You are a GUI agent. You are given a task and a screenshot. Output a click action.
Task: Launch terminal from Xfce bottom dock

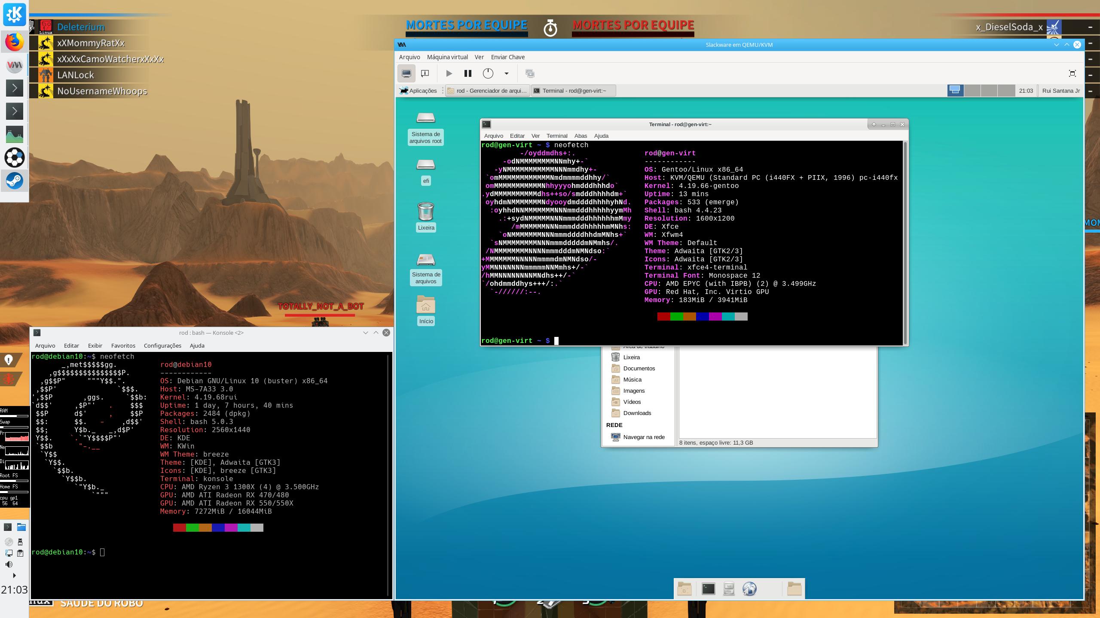click(708, 589)
